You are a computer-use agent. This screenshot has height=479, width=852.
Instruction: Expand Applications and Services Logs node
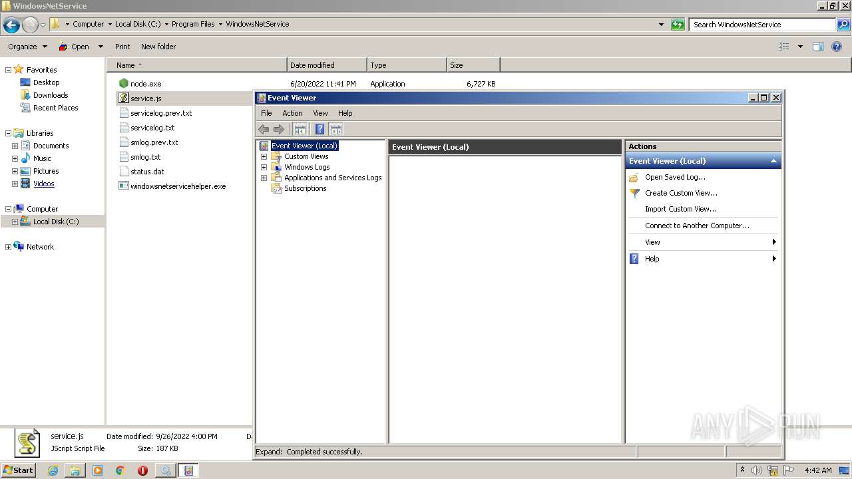[x=264, y=178]
